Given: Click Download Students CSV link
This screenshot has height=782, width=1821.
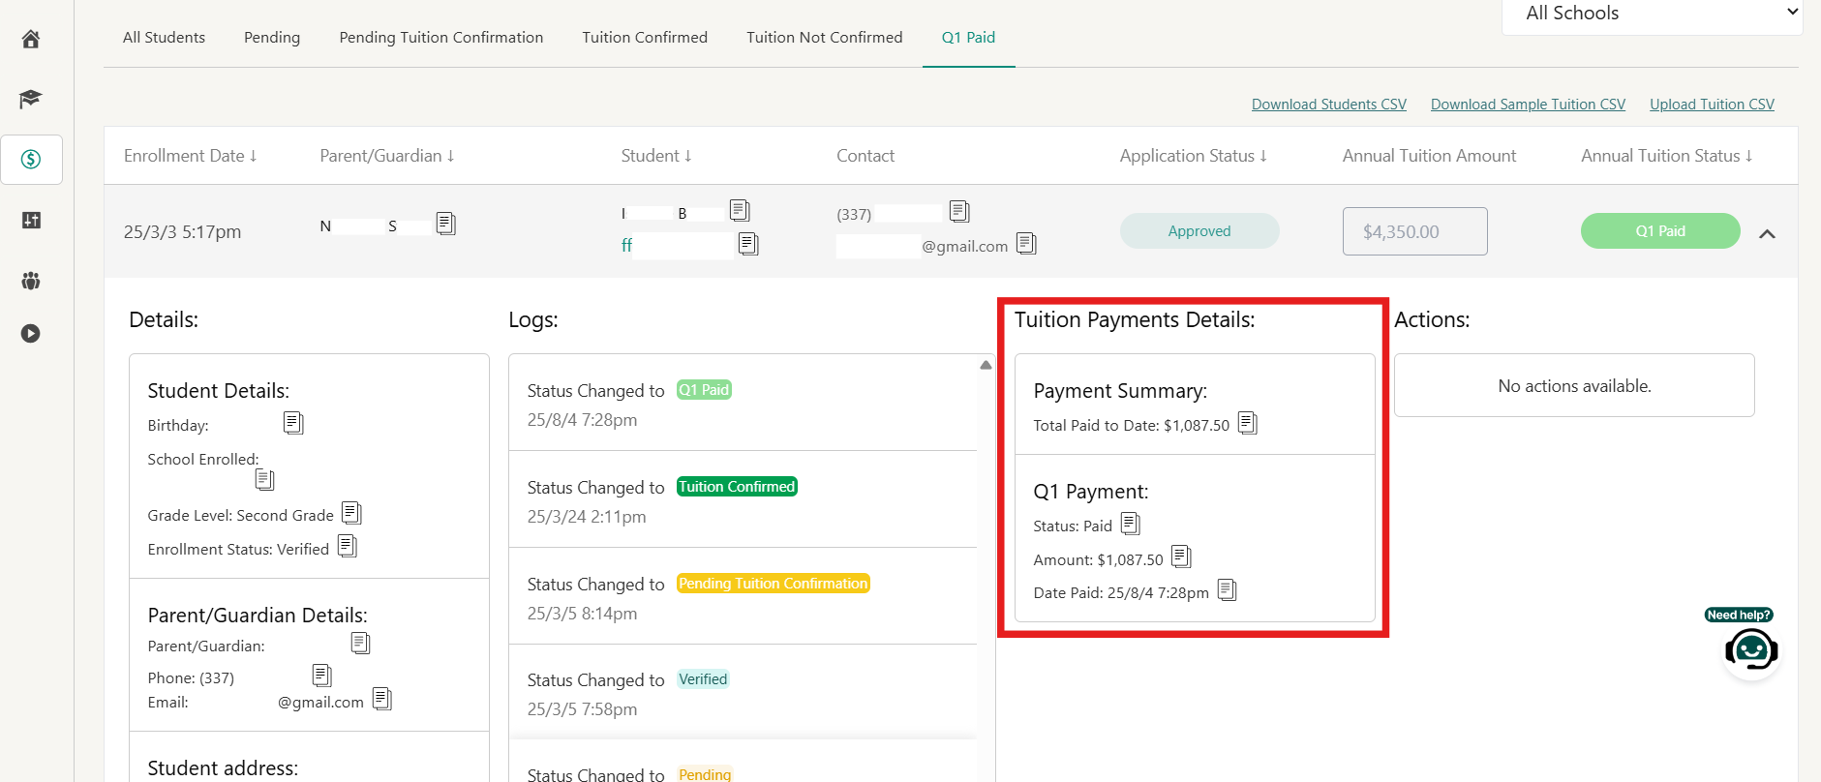Looking at the screenshot, I should click(1328, 105).
